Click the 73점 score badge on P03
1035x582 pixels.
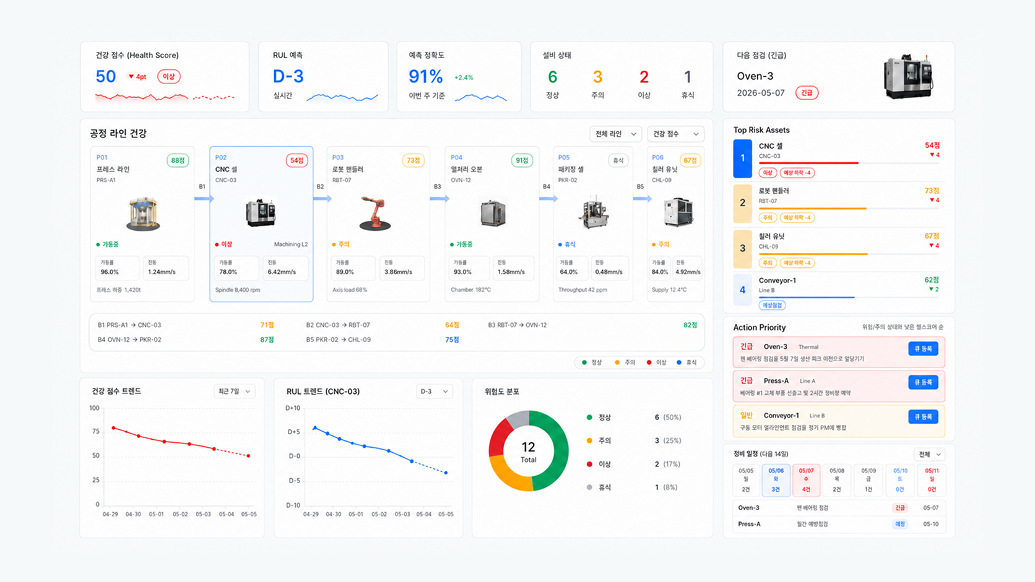point(413,160)
